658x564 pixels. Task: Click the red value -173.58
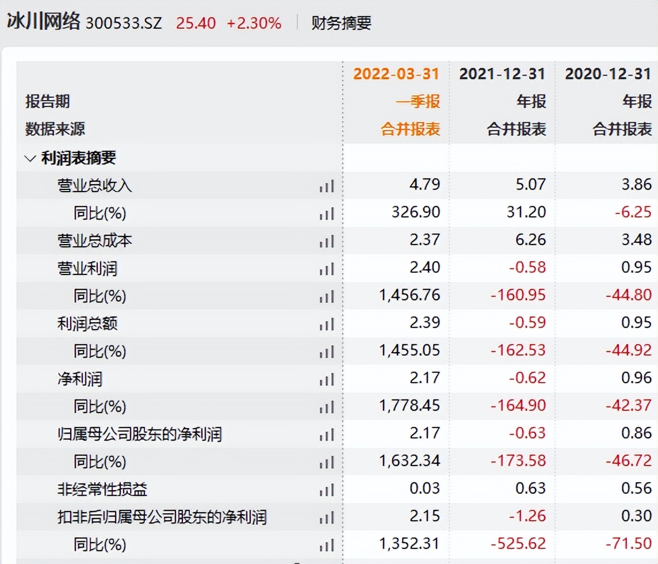point(518,461)
